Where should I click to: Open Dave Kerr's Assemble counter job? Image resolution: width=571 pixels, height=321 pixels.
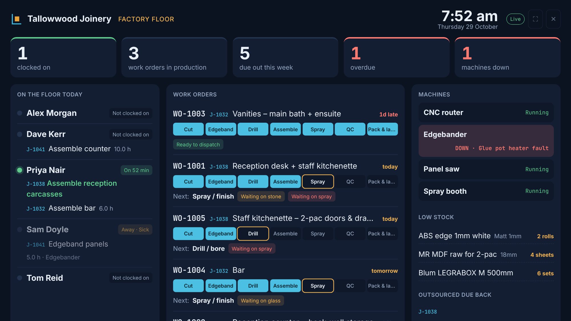79,149
